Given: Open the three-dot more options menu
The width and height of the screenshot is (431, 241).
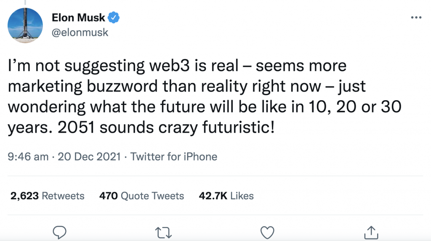Looking at the screenshot, I should coord(416,18).
